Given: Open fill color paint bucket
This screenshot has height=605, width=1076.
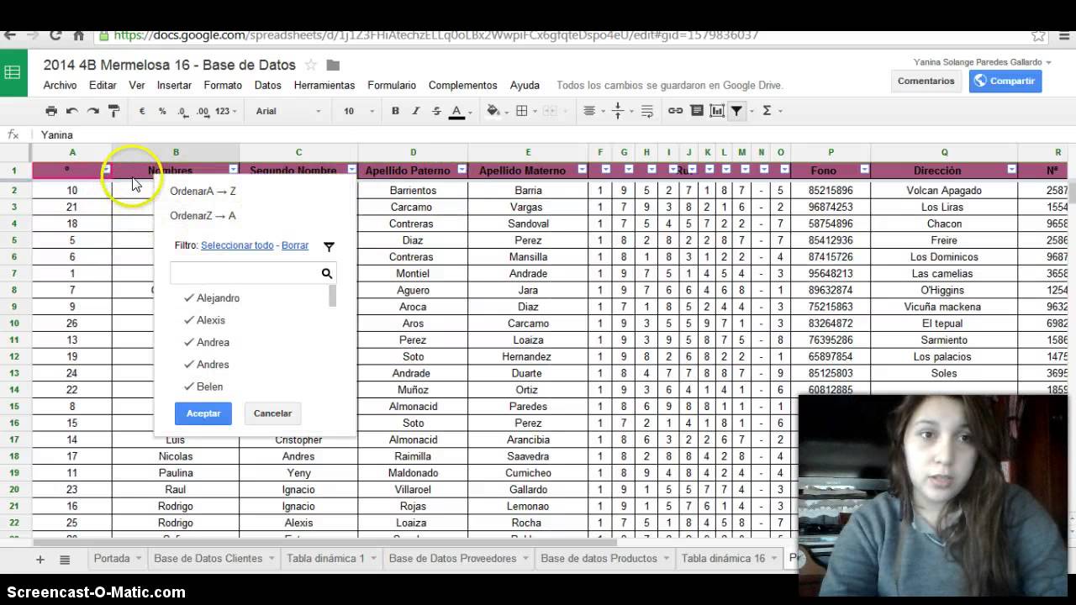Looking at the screenshot, I should pos(493,111).
